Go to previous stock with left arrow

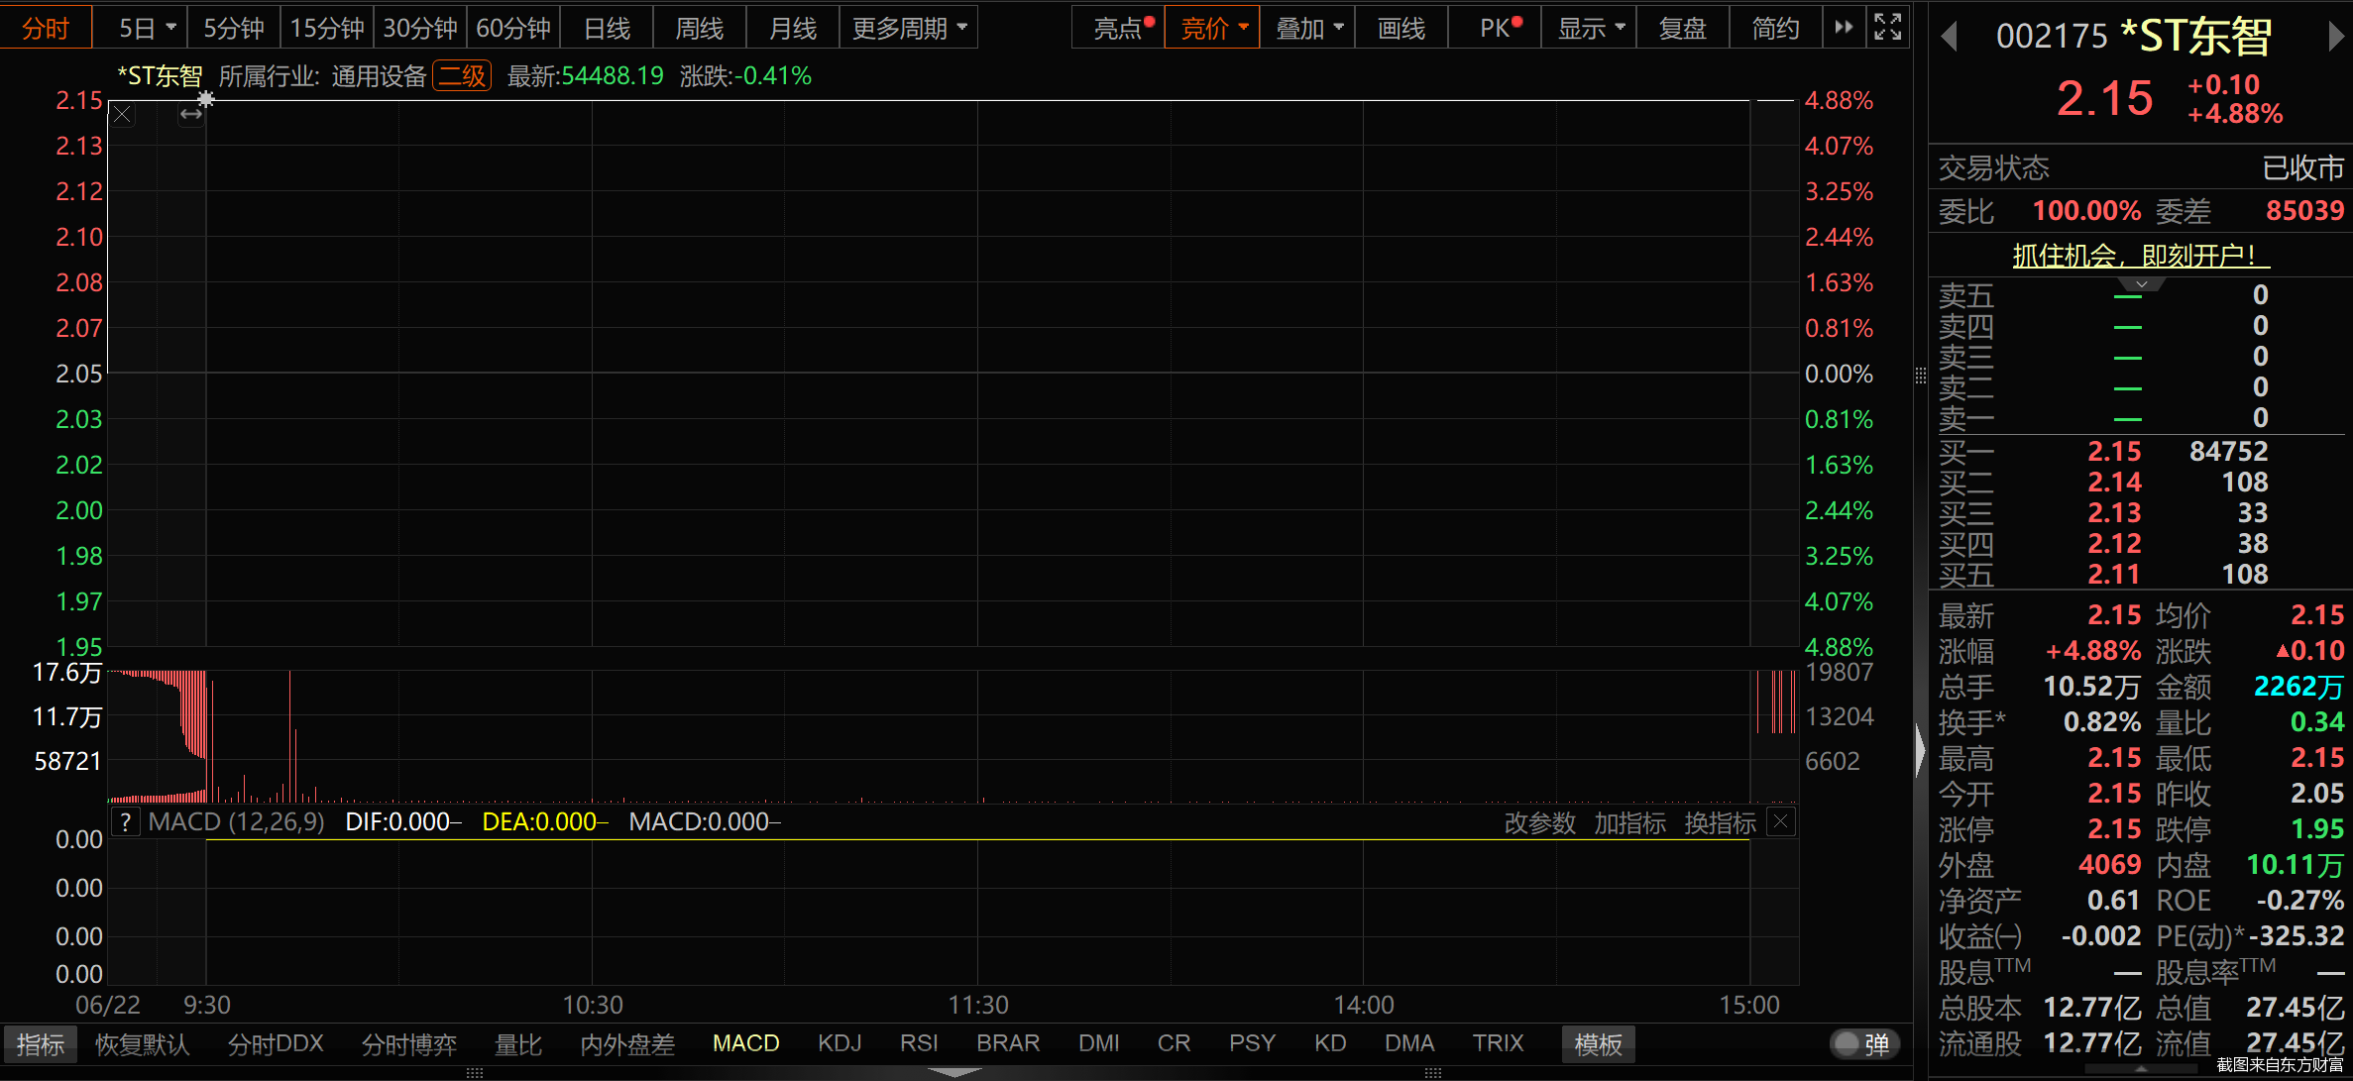click(x=1949, y=37)
